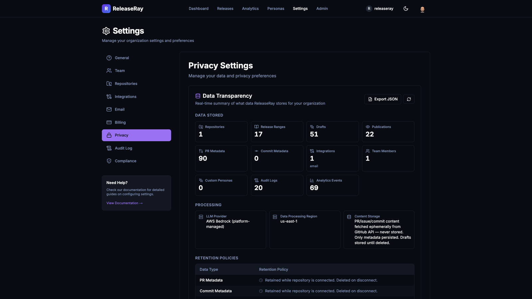
Task: Open Integrations via the plug icon
Action: pos(109,96)
